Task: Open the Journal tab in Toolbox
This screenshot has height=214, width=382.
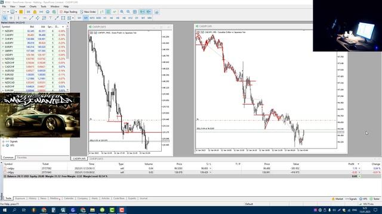Action: coord(143,199)
